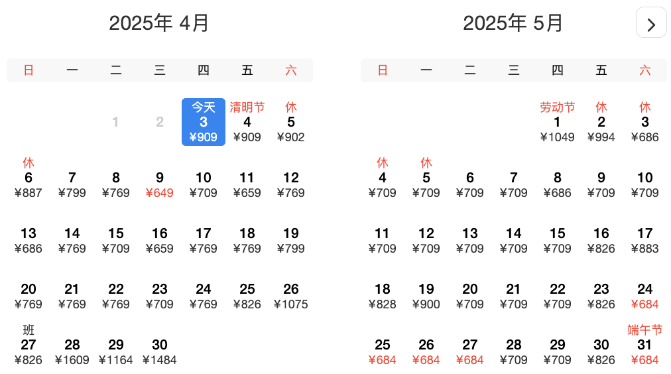
Task: Pick April 17 at ¥769
Action: pyautogui.click(x=204, y=241)
